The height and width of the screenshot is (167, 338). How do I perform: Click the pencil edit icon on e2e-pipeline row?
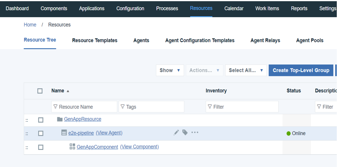(176, 133)
